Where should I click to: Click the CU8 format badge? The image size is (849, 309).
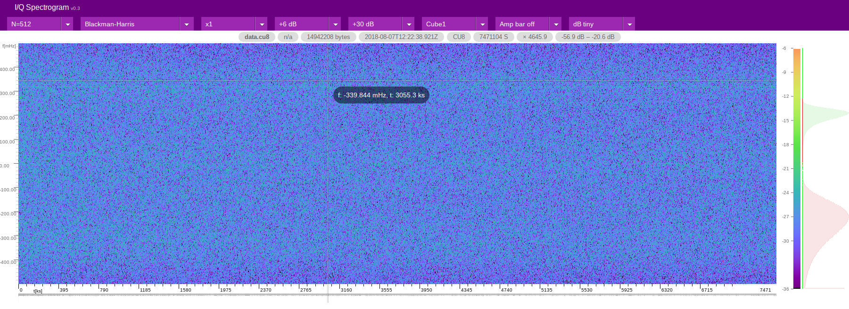pyautogui.click(x=459, y=37)
